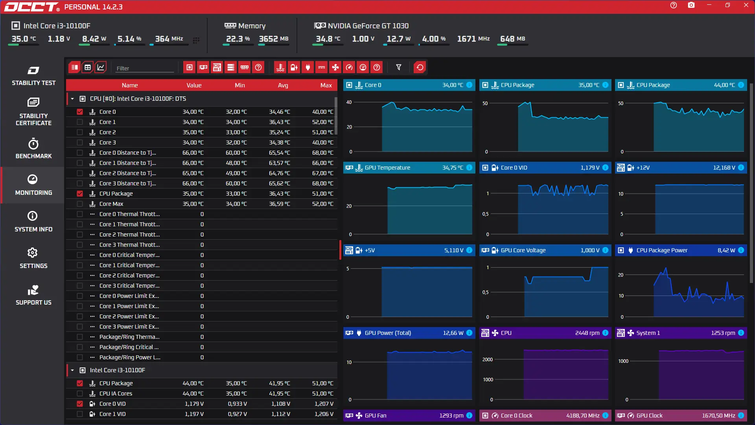Enable the Core Max checkbox
755x425 pixels.
pyautogui.click(x=80, y=204)
